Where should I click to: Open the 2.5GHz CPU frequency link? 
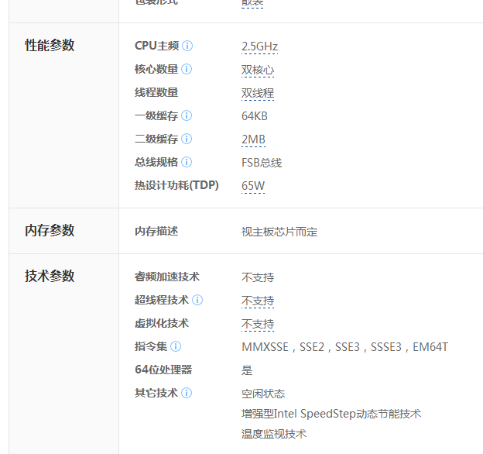tap(259, 46)
